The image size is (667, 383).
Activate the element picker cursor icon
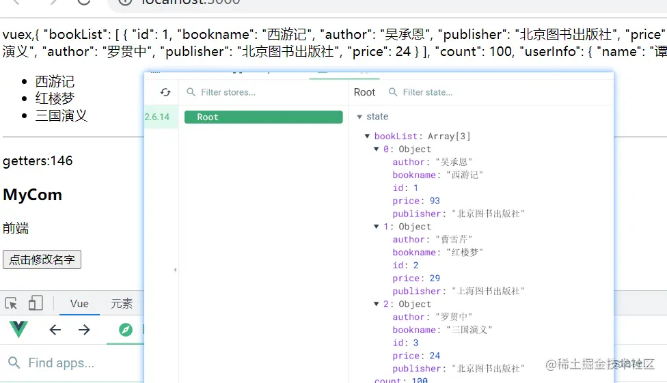pyautogui.click(x=11, y=304)
